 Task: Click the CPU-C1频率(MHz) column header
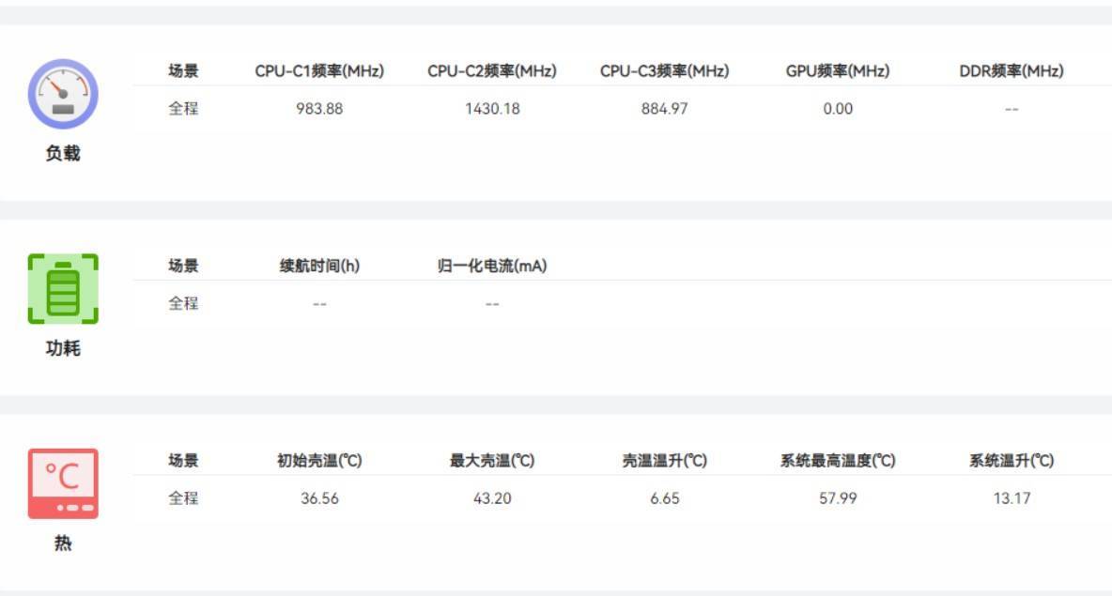pyautogui.click(x=319, y=71)
